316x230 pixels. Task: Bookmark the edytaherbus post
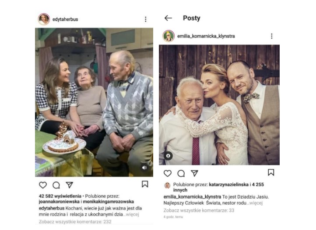(x=145, y=184)
